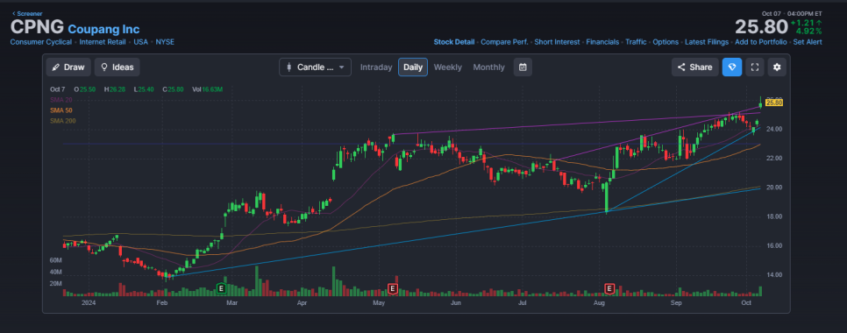The height and width of the screenshot is (333, 847).
Task: Go back to Screener
Action: 27,13
